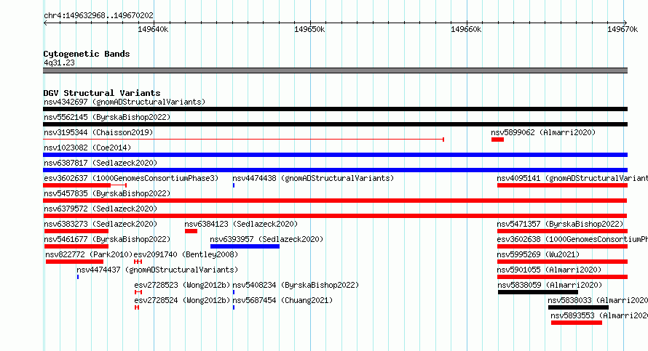Click small red bar under nsv5899062

pos(497,140)
